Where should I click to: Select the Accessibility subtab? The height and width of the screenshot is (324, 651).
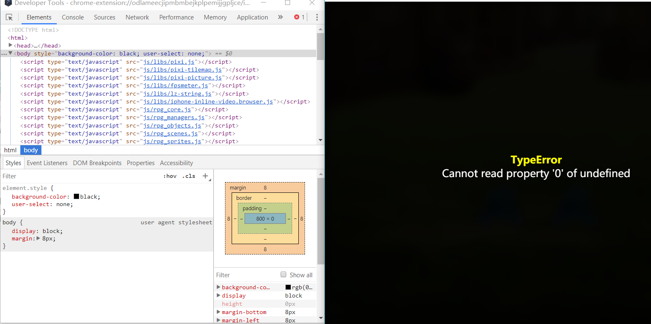(177, 163)
